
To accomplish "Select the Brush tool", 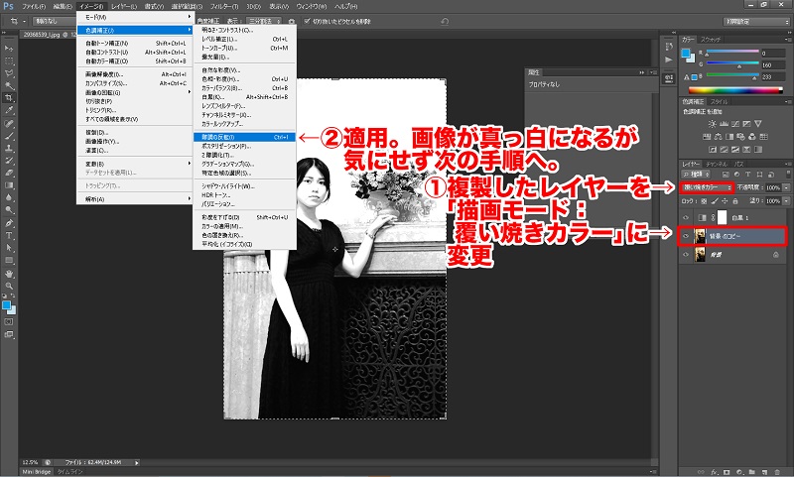I will (x=9, y=136).
